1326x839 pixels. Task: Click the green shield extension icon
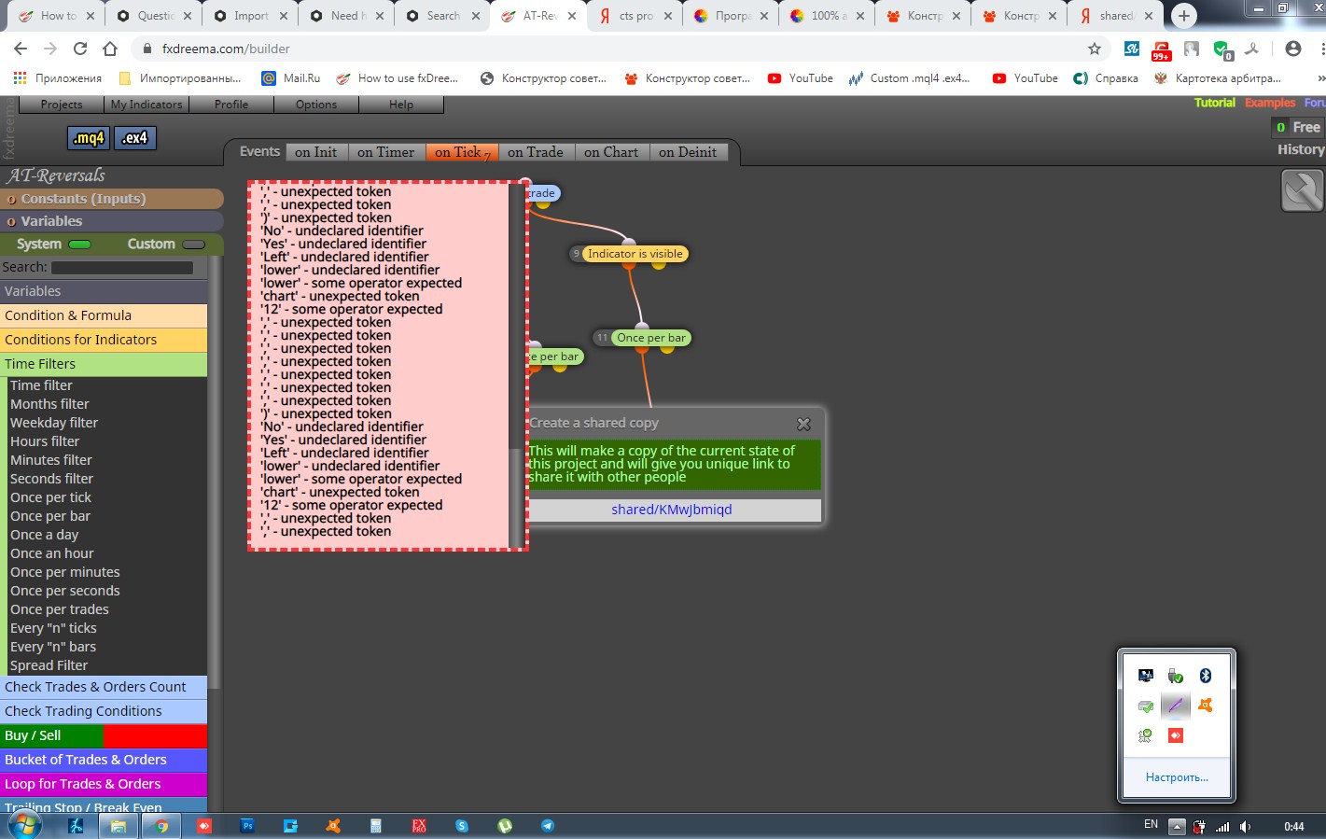[x=1221, y=50]
